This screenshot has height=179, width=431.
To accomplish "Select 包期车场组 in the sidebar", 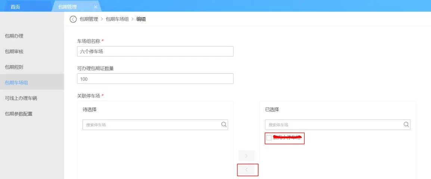I will click(x=16, y=83).
